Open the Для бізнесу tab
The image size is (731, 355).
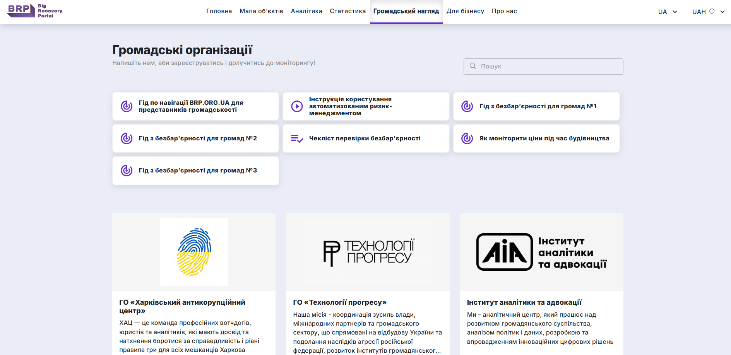(465, 11)
